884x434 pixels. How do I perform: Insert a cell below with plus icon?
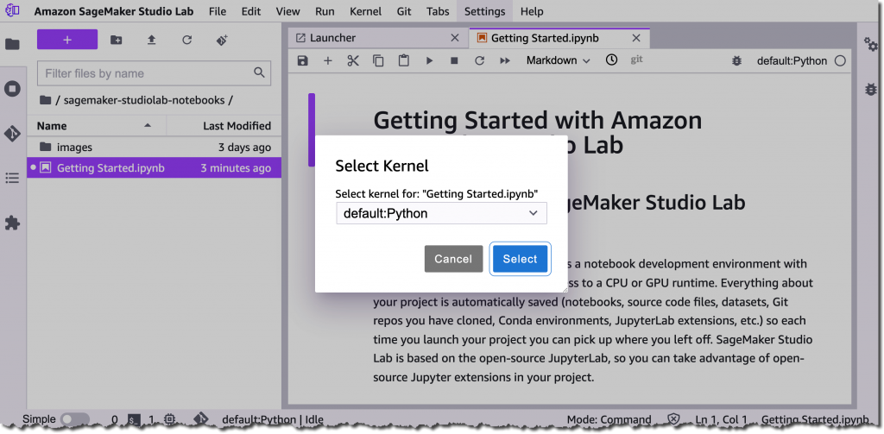(327, 61)
